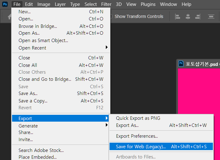
Task: Click align left edges icon
Action: [x=178, y=17]
